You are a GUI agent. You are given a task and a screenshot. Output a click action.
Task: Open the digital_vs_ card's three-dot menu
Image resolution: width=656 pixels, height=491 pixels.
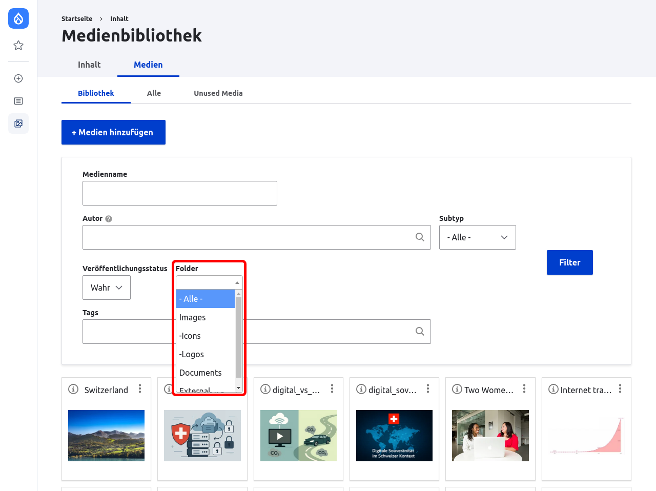click(332, 389)
